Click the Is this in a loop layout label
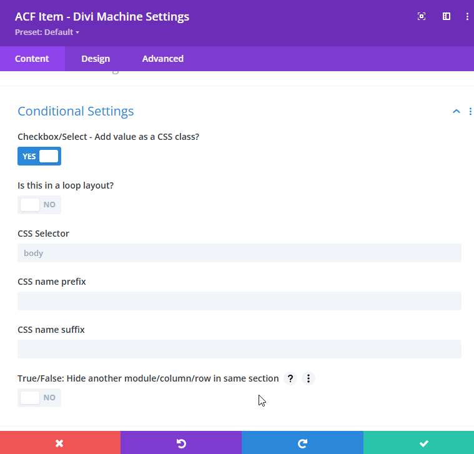474x454 pixels. click(x=66, y=185)
